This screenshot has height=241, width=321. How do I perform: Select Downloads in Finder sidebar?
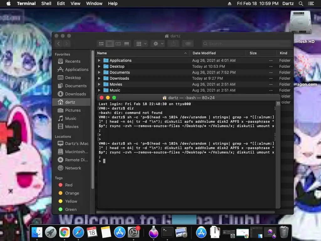[x=71, y=94]
